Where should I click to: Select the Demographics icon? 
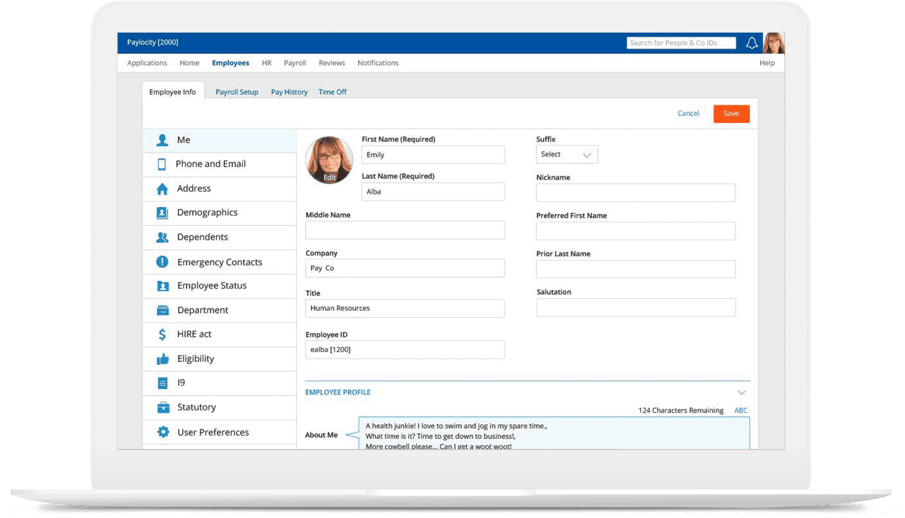(x=163, y=213)
